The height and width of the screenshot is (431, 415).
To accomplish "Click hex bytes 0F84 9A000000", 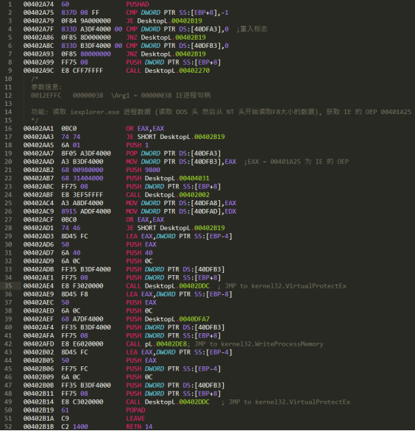I will [86, 21].
